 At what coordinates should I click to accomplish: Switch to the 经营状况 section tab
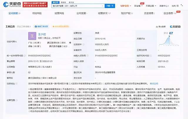pyautogui.click(x=104, y=13)
